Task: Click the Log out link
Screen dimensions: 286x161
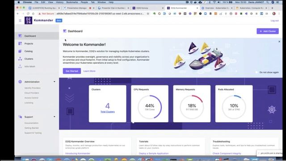Action: click(x=274, y=21)
